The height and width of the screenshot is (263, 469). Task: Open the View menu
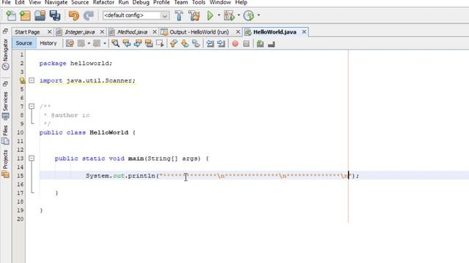(35, 2)
